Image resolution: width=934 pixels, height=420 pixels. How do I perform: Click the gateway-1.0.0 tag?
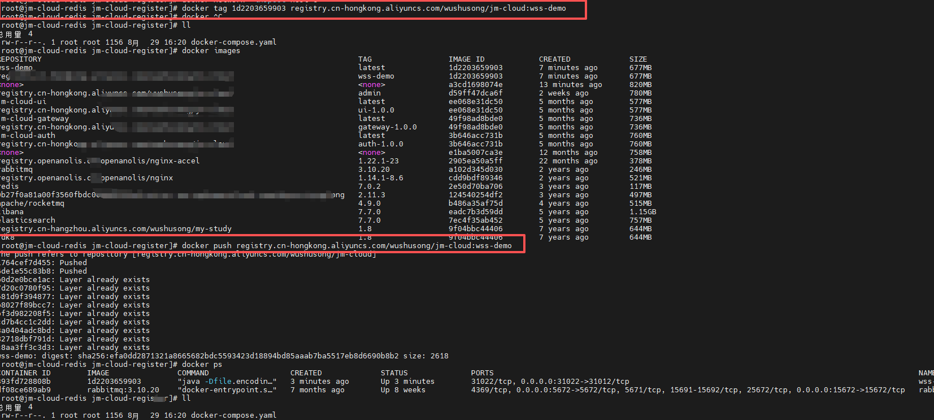387,127
